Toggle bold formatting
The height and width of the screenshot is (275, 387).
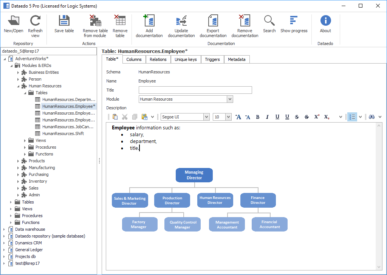coord(258,117)
